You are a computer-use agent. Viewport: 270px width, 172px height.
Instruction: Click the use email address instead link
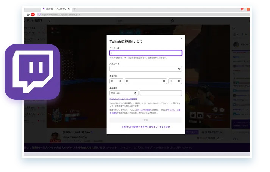coord(123,99)
